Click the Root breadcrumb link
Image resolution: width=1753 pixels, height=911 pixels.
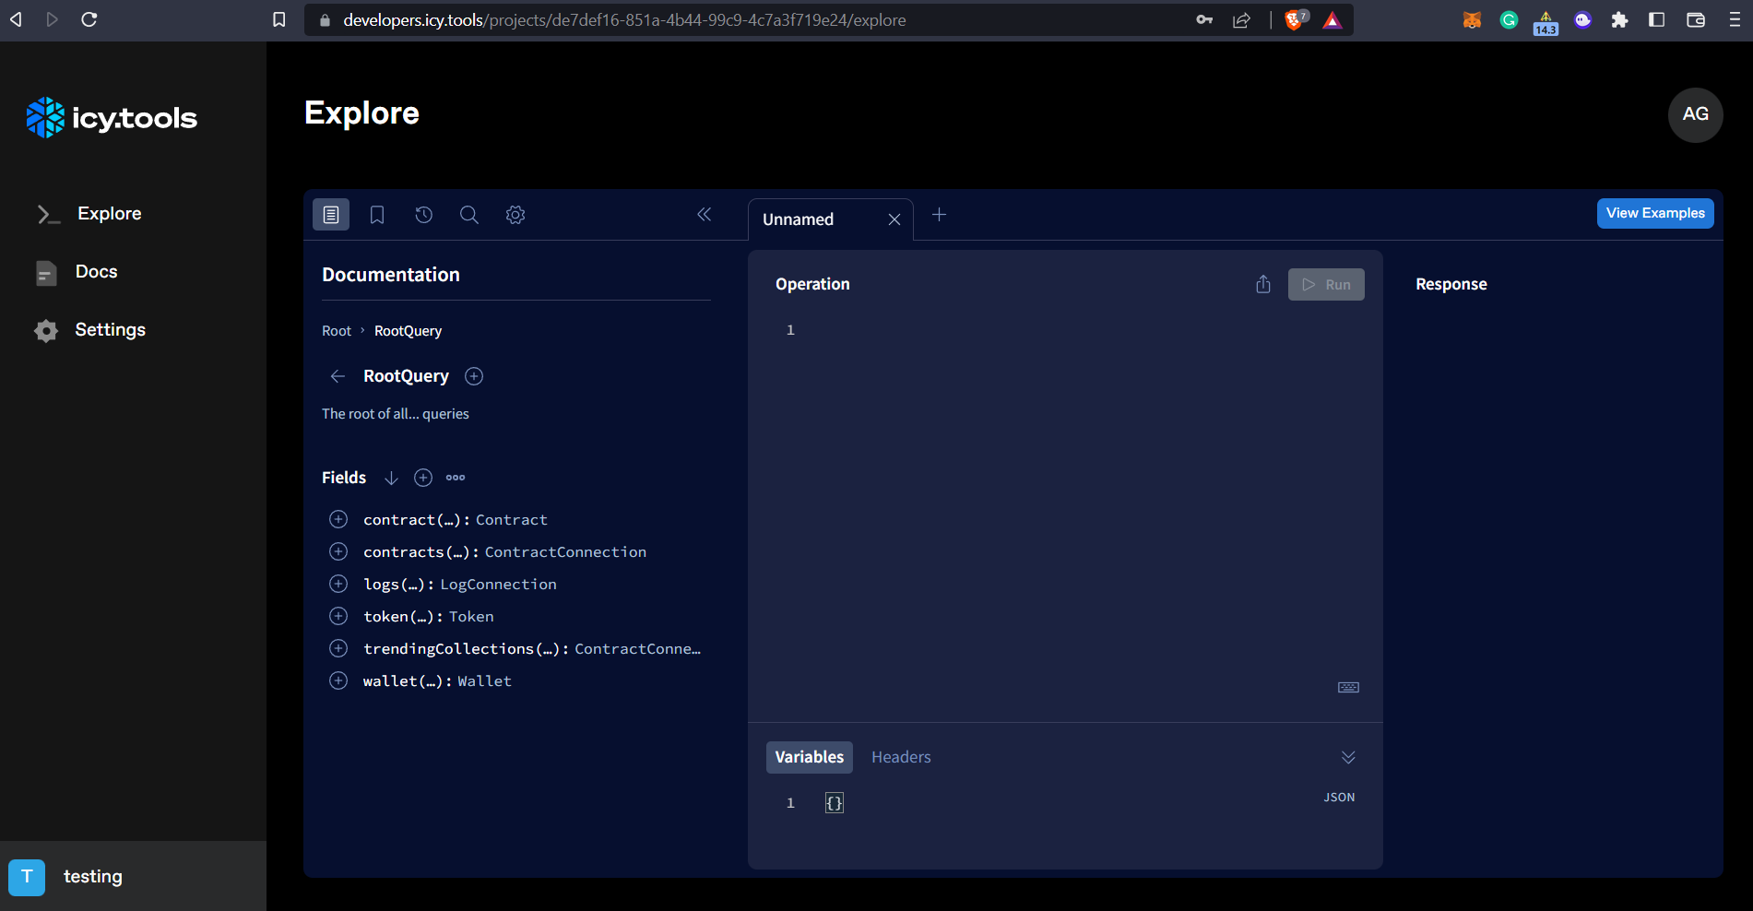337,331
